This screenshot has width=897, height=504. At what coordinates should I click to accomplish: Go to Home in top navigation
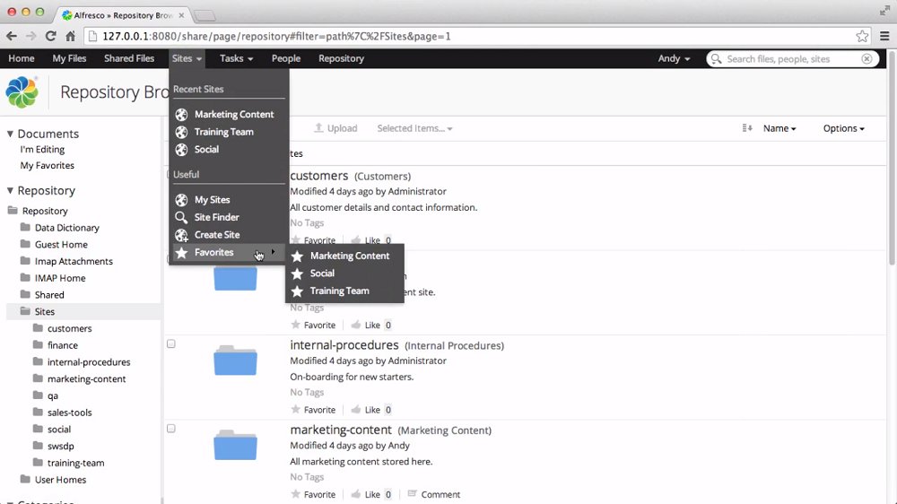tap(22, 58)
